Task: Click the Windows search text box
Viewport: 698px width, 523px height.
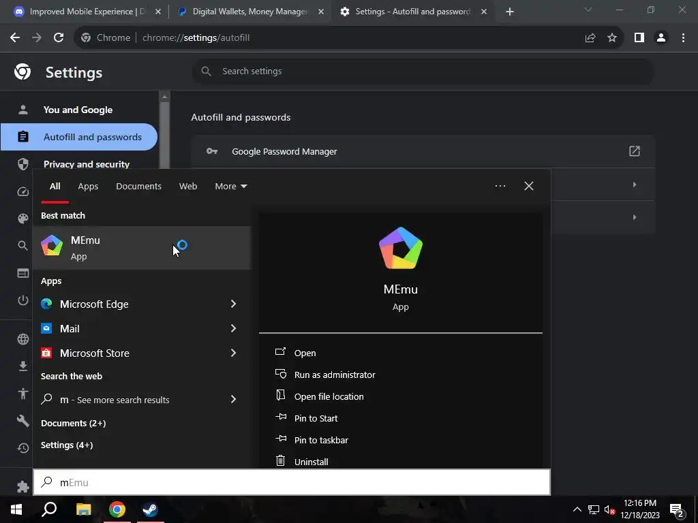Action: 292,482
